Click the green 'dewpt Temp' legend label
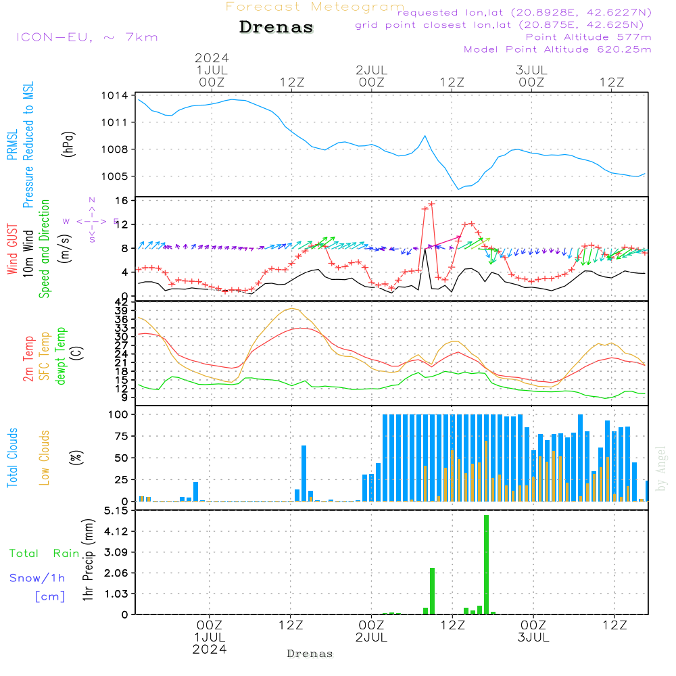The image size is (676, 676). tap(60, 356)
